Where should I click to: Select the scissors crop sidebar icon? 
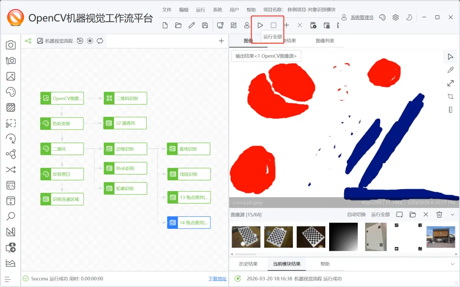click(x=11, y=123)
